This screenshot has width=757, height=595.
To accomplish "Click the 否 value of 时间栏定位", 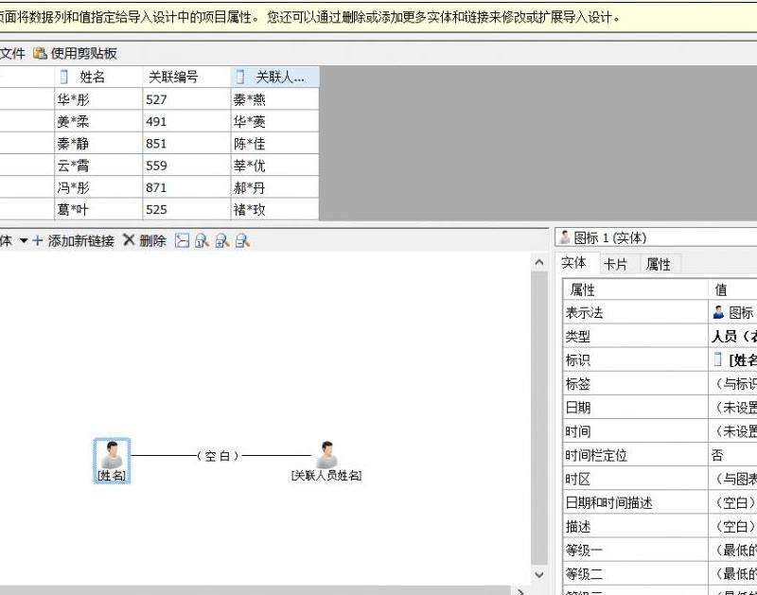I will [x=733, y=455].
